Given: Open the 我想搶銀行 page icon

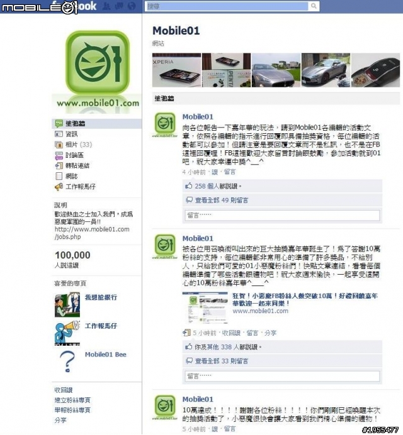Looking at the screenshot, I should [x=67, y=304].
